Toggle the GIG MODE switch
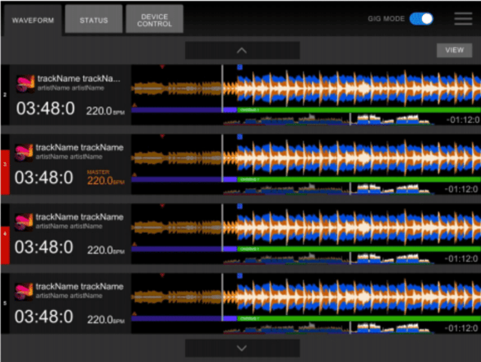The height and width of the screenshot is (362, 481). point(421,18)
